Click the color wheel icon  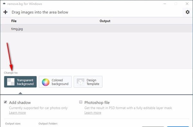click(x=46, y=82)
